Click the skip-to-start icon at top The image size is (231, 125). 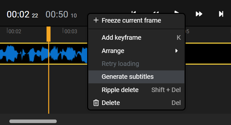point(133,12)
